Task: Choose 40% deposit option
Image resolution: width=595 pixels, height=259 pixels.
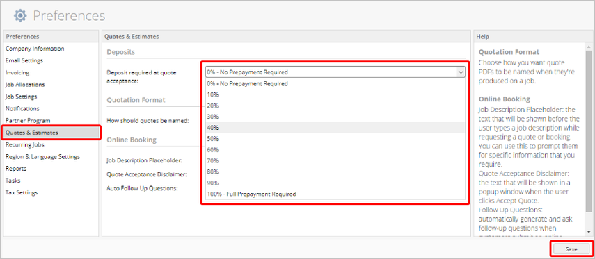Action: pyautogui.click(x=335, y=128)
